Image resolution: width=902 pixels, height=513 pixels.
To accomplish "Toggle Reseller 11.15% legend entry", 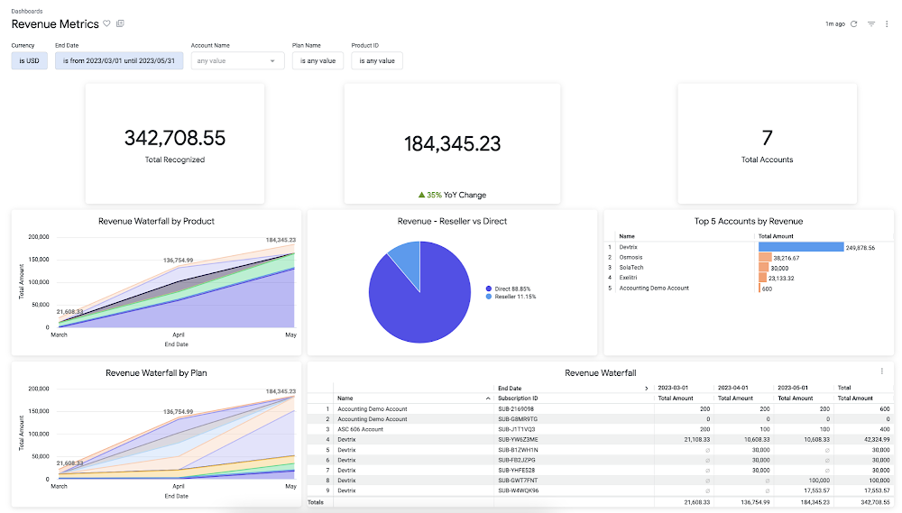I will tap(511, 297).
